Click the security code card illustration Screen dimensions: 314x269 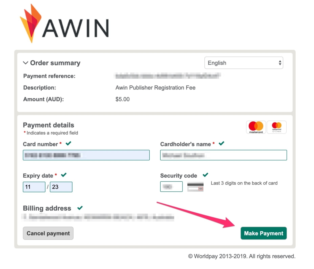(196, 186)
